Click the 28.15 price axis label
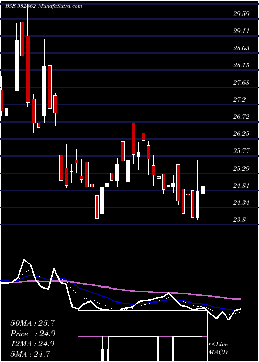The height and width of the screenshot is (362, 259). click(241, 65)
